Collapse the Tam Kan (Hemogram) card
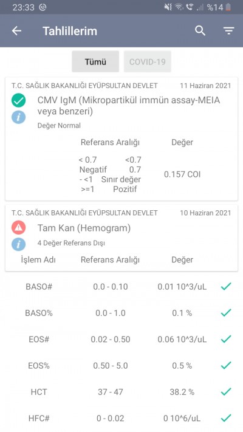Viewport: 243px width, 432px height. pos(122,238)
